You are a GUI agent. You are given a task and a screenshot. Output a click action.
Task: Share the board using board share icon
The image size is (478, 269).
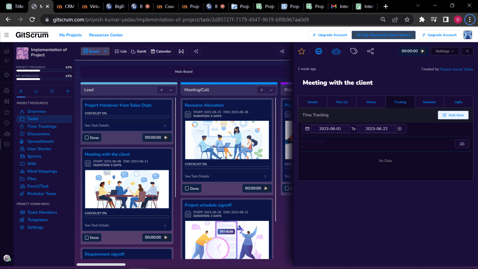pos(282,51)
